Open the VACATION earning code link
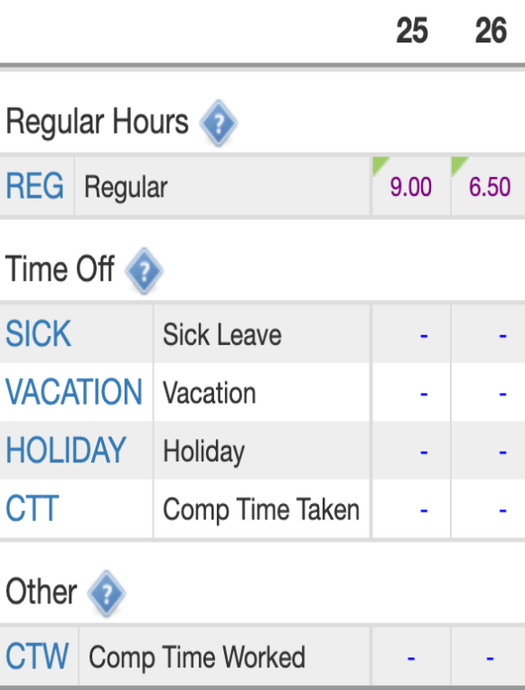The image size is (525, 690). [74, 392]
